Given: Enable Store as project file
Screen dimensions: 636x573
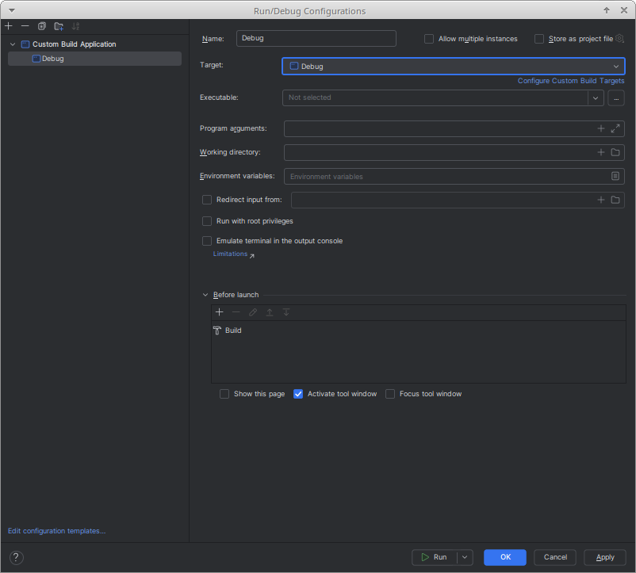Looking at the screenshot, I should coord(539,39).
